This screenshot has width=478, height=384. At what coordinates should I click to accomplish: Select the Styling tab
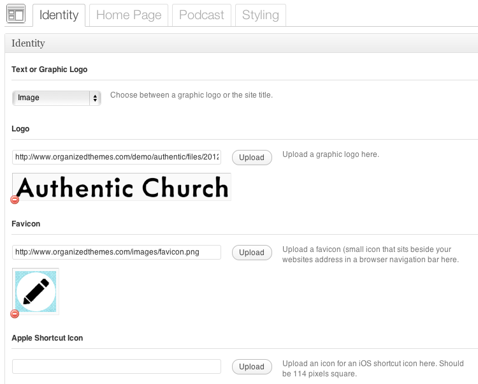point(260,15)
